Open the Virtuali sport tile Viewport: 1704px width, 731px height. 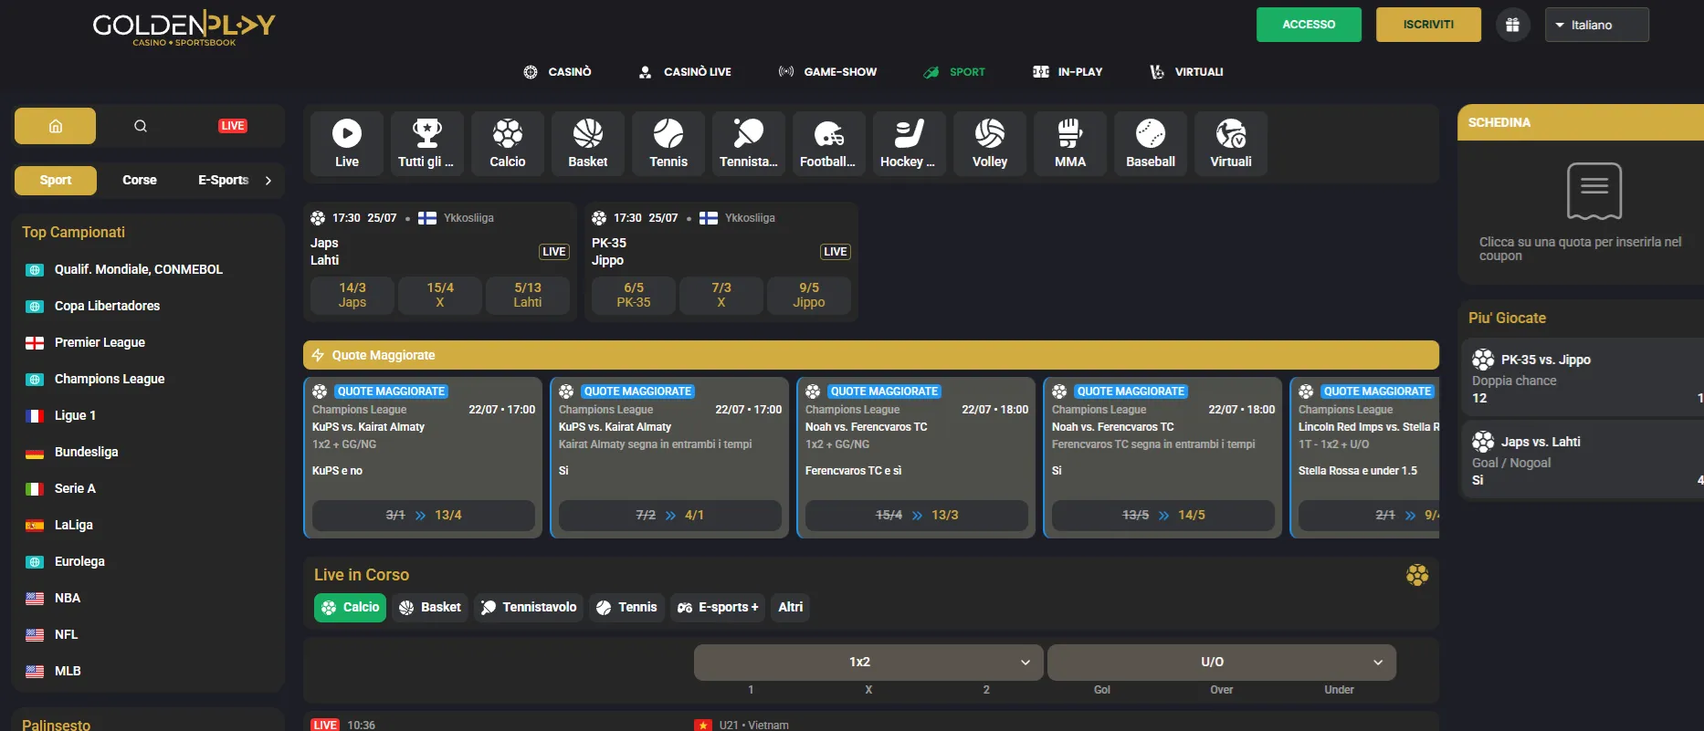(1231, 143)
